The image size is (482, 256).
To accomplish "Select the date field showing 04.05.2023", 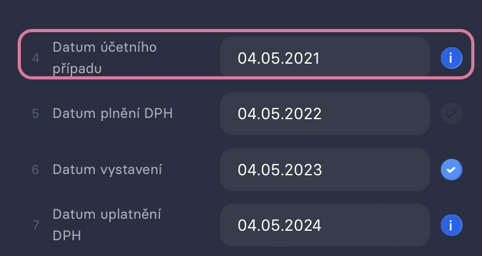I will 325,170.
